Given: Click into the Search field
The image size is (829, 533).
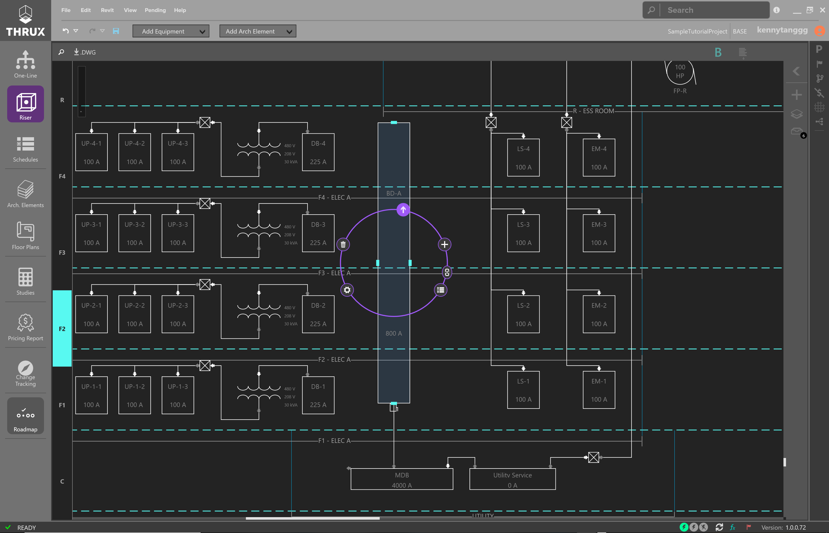Looking at the screenshot, I should click(x=706, y=10).
